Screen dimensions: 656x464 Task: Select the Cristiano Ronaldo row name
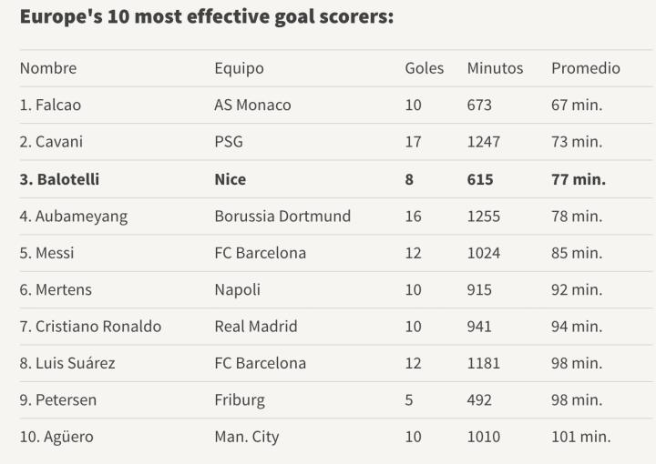click(x=90, y=326)
